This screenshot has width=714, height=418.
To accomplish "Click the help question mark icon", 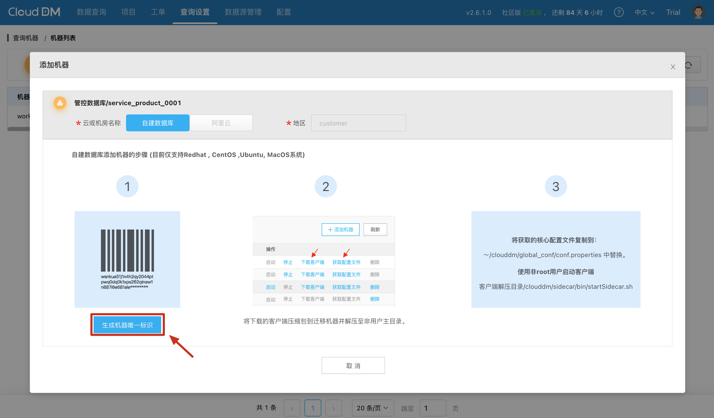I will point(619,12).
